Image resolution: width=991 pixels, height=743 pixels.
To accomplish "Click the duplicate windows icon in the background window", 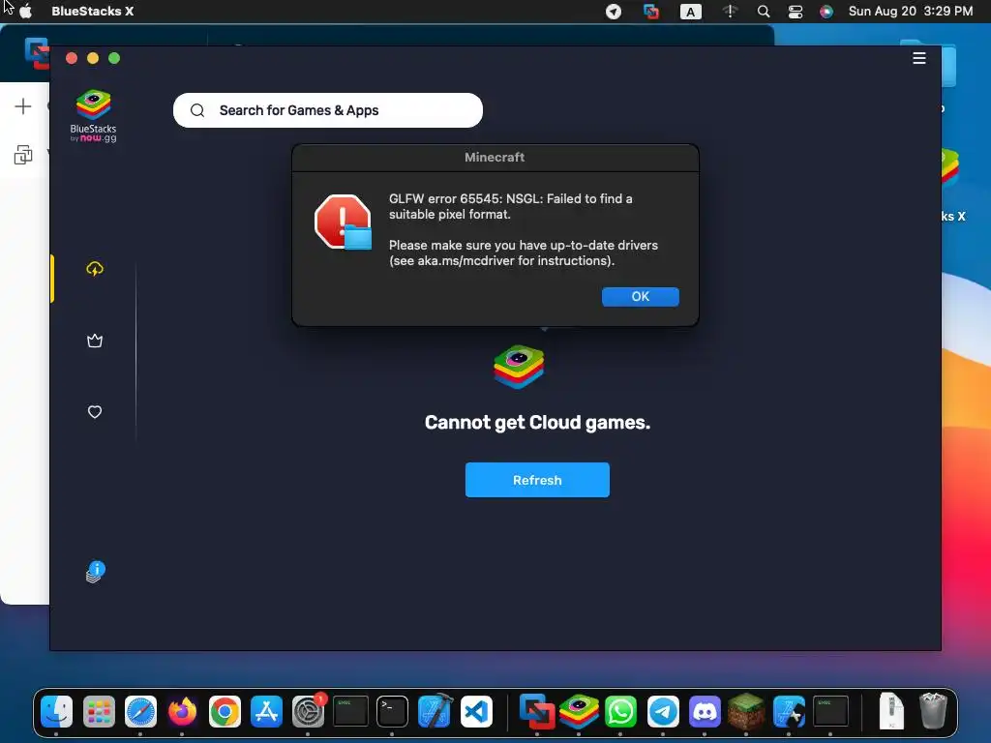I will point(23,155).
